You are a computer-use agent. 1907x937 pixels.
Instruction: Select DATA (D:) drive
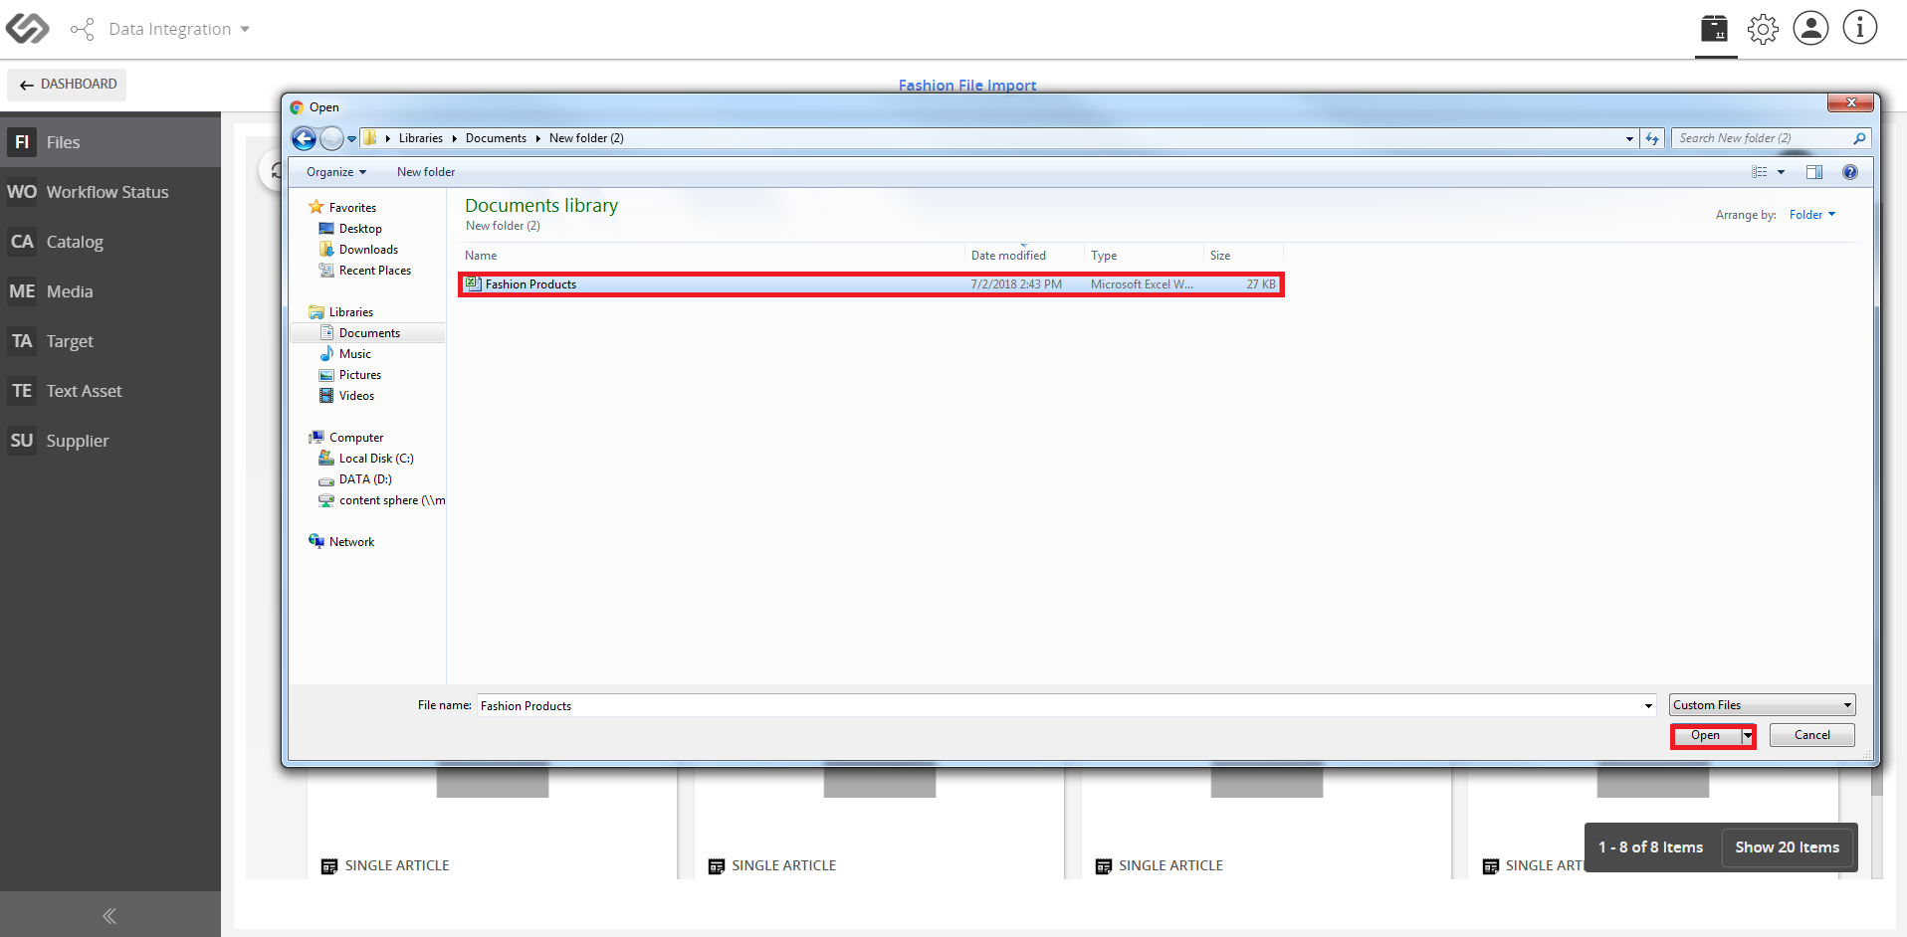pyautogui.click(x=365, y=479)
